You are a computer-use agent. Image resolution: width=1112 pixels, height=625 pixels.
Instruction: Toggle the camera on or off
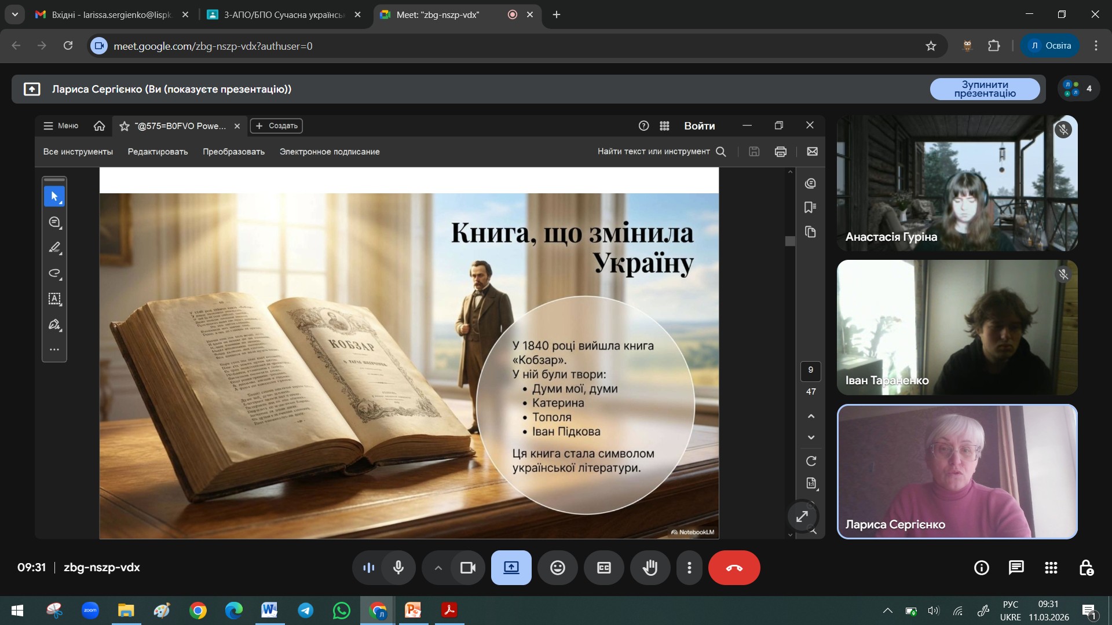coord(467,568)
